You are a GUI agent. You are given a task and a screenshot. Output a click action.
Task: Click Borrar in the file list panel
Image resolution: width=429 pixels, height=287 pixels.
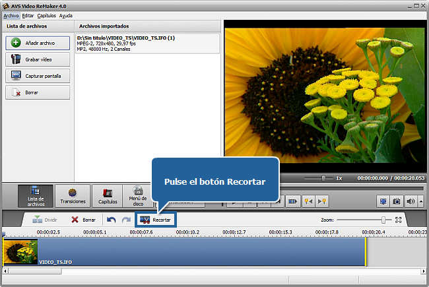point(38,92)
